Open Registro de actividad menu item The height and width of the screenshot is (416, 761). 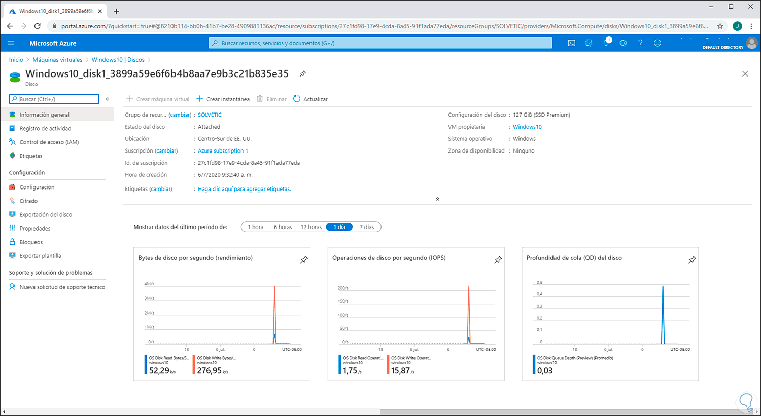click(x=45, y=129)
